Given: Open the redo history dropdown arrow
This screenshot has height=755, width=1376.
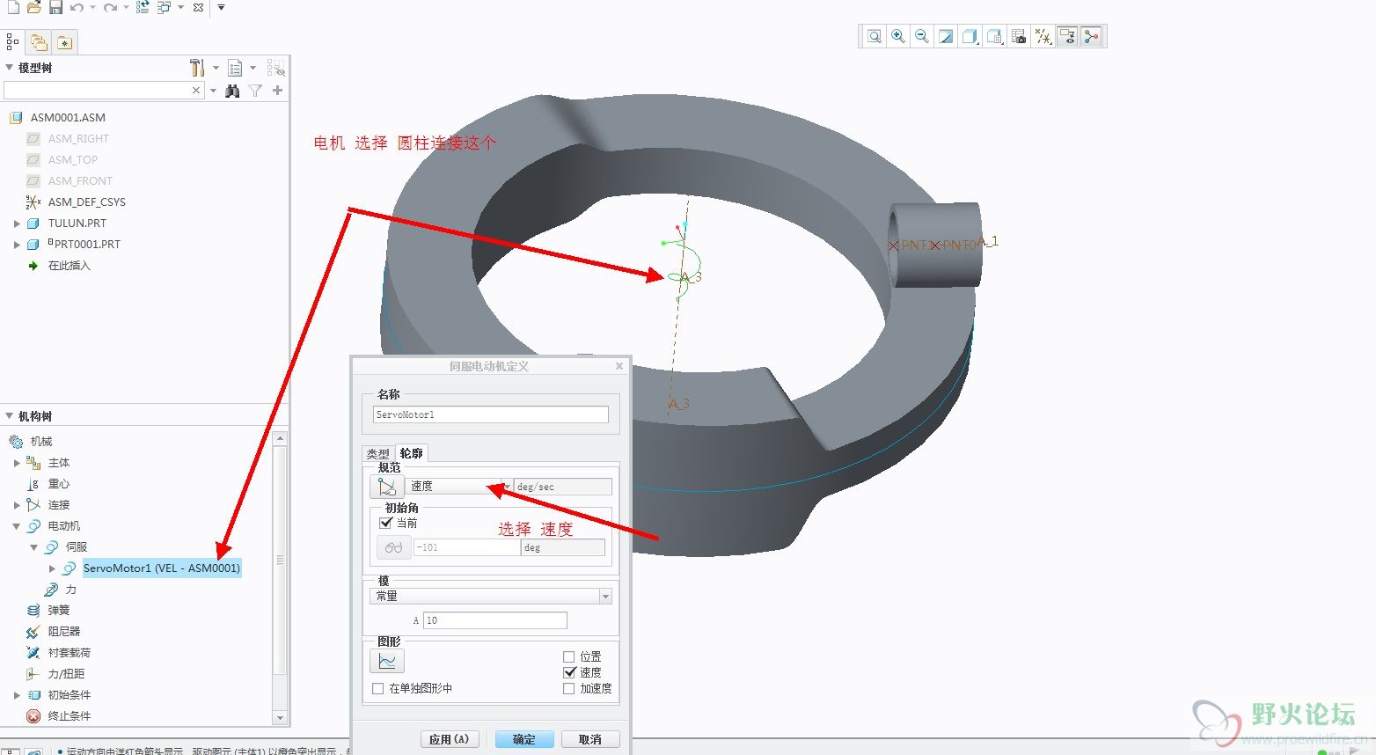Looking at the screenshot, I should (x=126, y=7).
